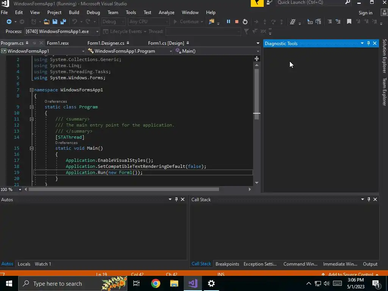Collapse the Main() method block
Image resolution: width=388 pixels, height=291 pixels.
[x=31, y=149]
